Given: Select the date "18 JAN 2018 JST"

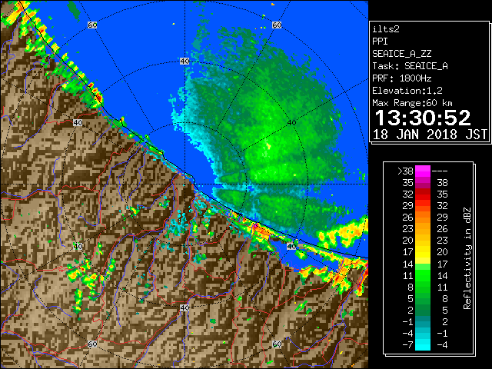Looking at the screenshot, I should [430, 135].
